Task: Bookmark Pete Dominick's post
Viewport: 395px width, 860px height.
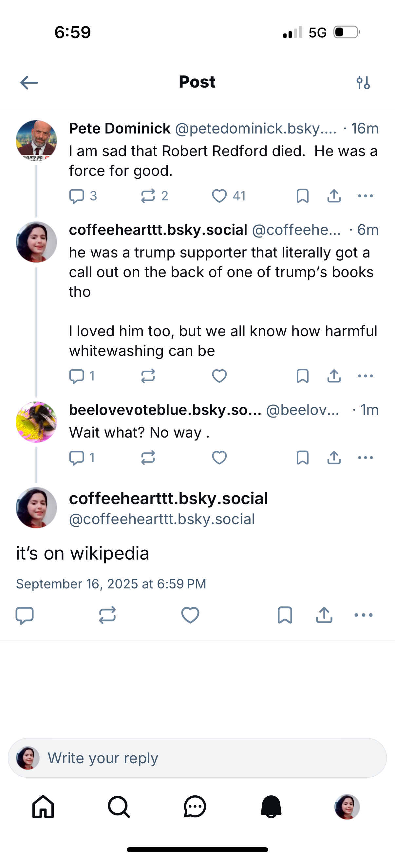Action: pyautogui.click(x=302, y=196)
